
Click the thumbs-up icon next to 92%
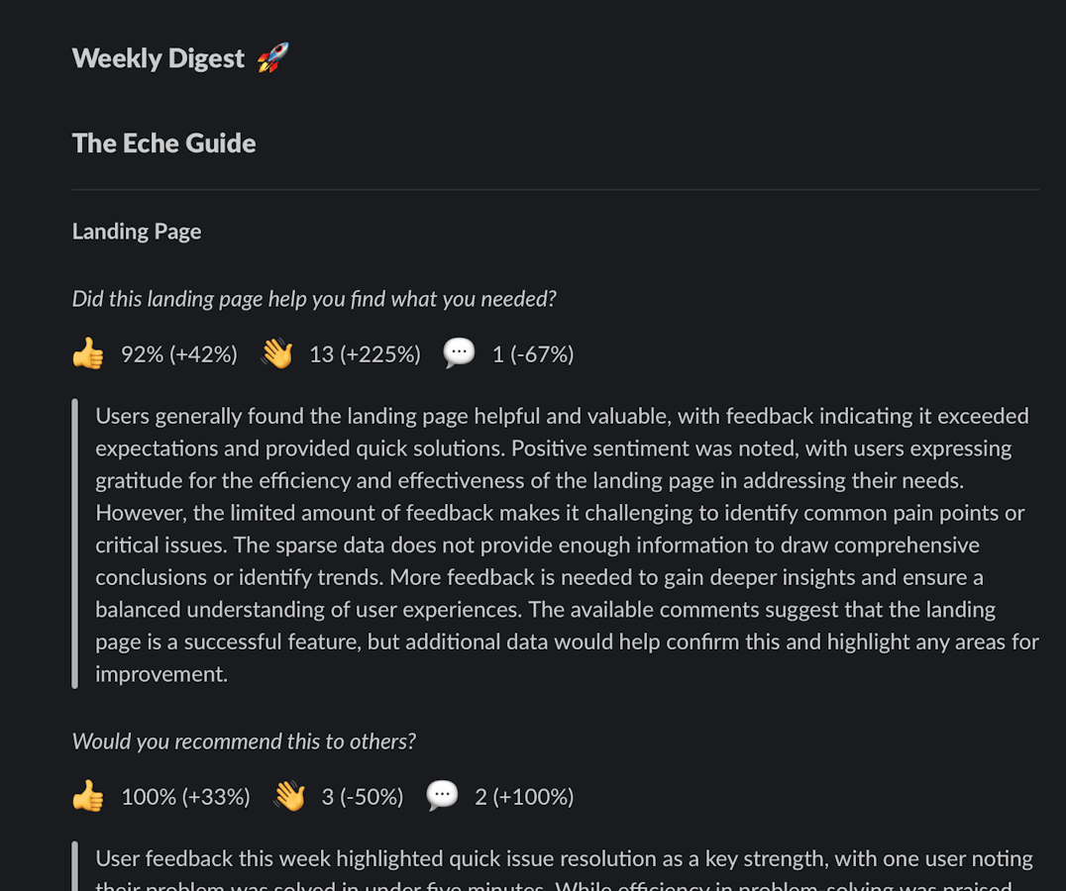click(x=88, y=353)
